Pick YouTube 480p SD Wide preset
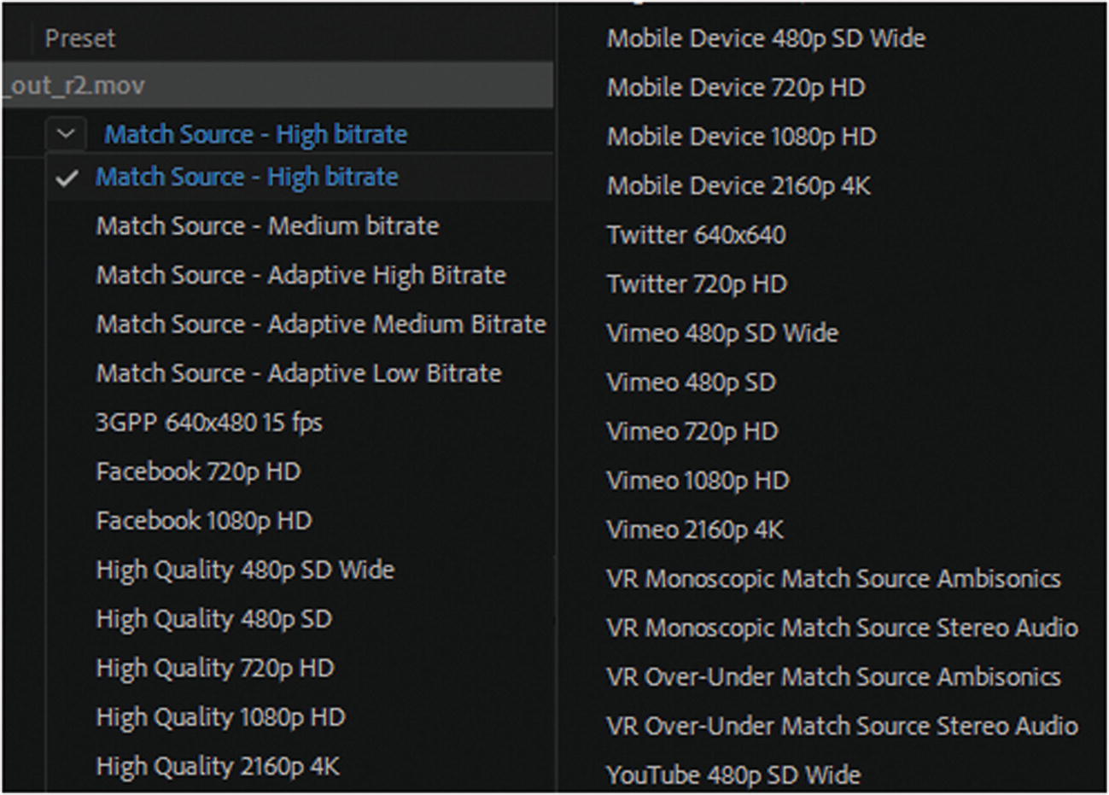This screenshot has height=795, width=1109. tap(733, 775)
